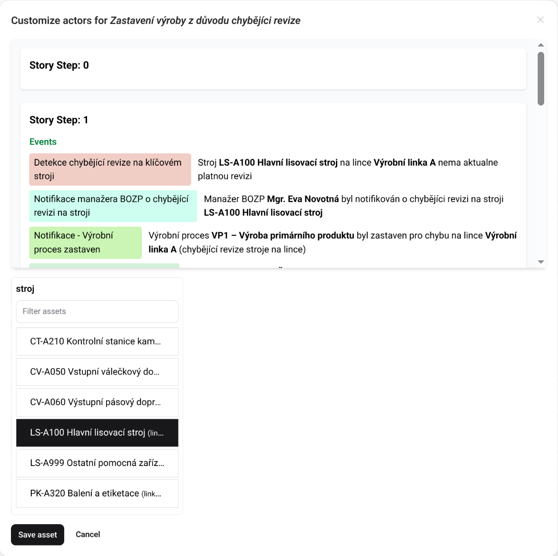Click the scrollbar up arrow
Image resolution: width=558 pixels, height=556 pixels.
coord(541,45)
